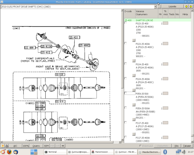Tick the checkbox for part F024-25-400A
Image resolution: width=194 pixels, height=155 pixels.
click(125, 78)
